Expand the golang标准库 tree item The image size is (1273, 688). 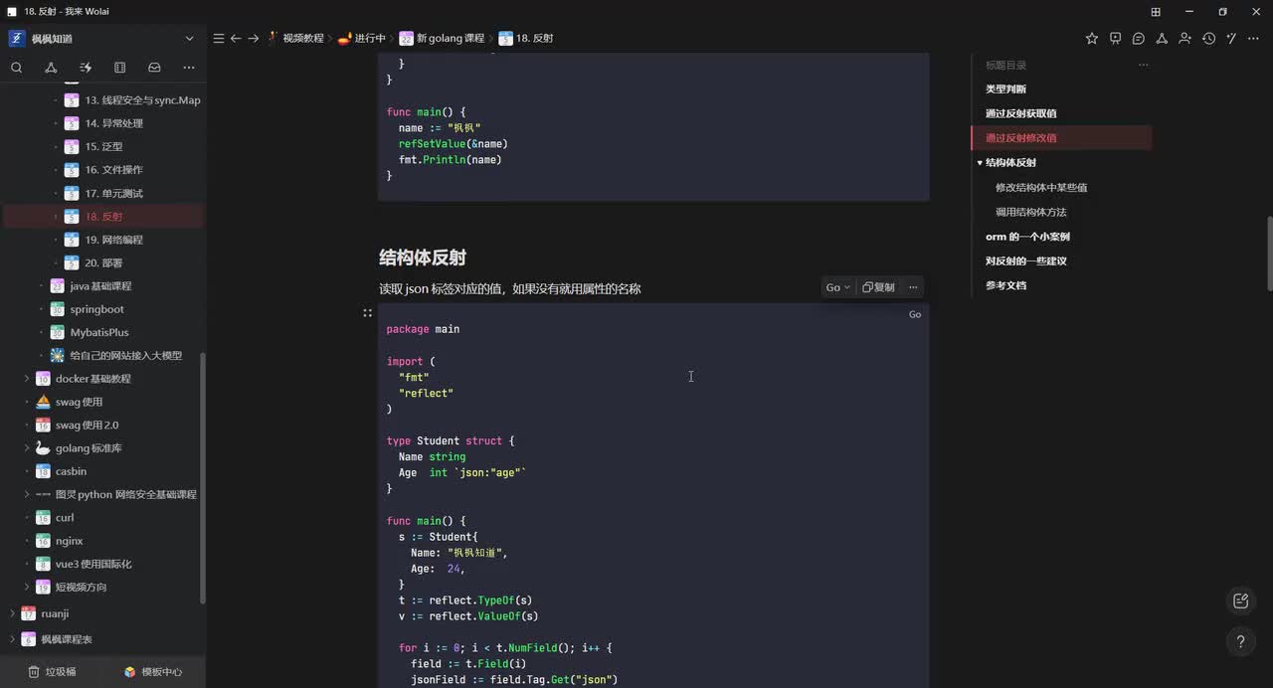coord(28,448)
